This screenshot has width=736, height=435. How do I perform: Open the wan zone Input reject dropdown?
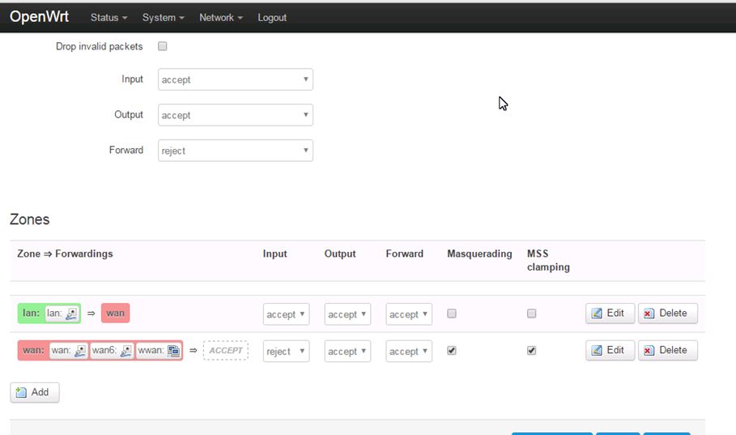click(x=286, y=352)
